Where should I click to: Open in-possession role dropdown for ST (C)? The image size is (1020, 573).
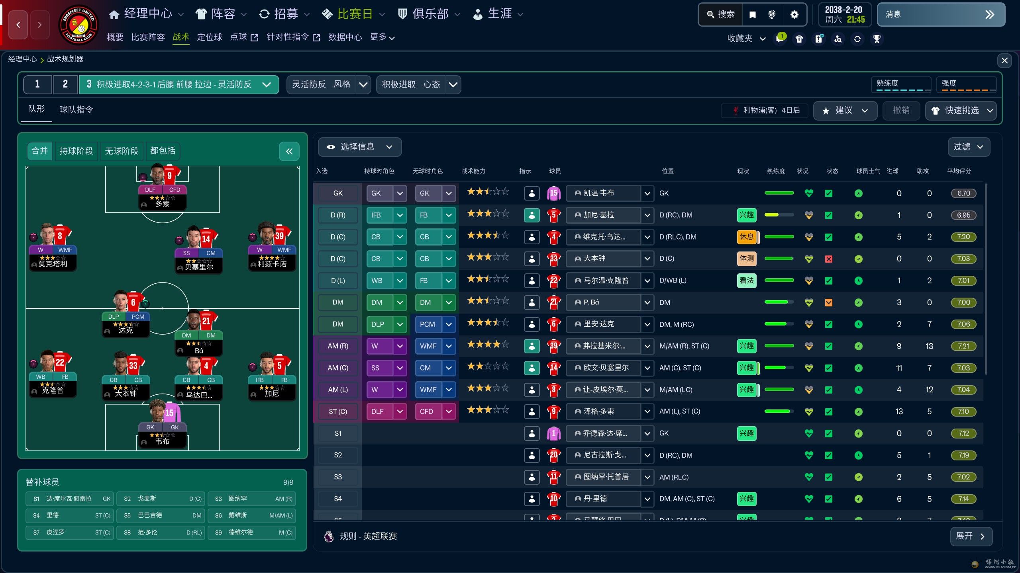coord(386,412)
